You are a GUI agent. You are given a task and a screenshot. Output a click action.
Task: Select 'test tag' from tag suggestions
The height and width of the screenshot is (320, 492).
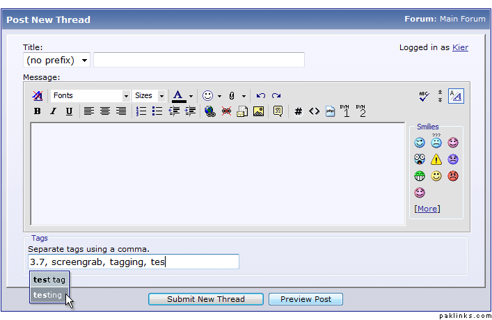tap(49, 280)
